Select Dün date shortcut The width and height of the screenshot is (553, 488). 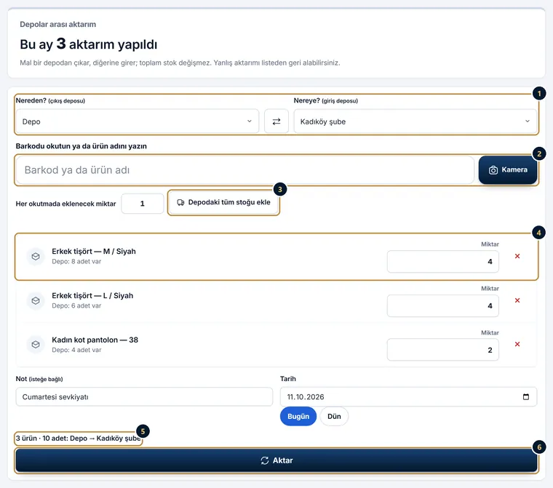(334, 417)
